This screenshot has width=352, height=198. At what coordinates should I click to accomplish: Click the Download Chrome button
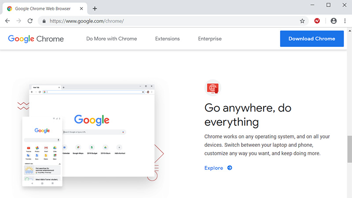312,39
